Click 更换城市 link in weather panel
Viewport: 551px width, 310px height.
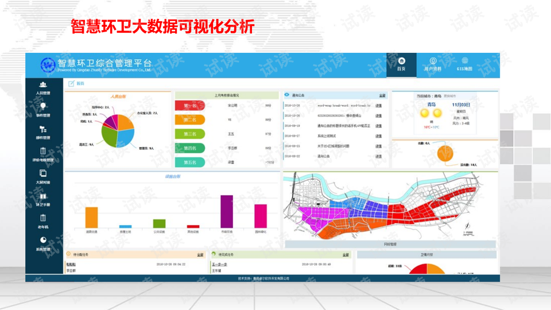click(x=450, y=96)
